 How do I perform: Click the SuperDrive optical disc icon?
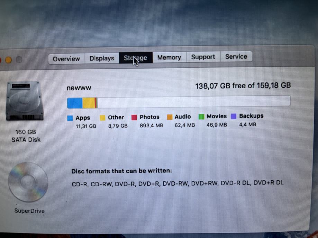[x=28, y=182]
